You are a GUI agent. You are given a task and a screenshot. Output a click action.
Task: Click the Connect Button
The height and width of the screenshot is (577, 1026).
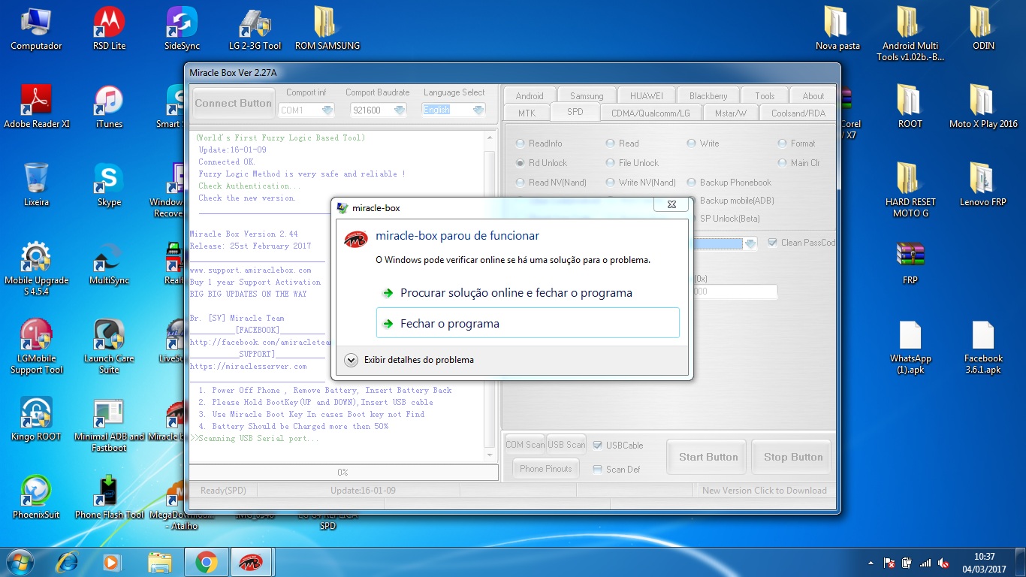coord(233,104)
